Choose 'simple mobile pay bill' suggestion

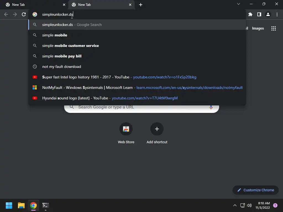(137, 56)
